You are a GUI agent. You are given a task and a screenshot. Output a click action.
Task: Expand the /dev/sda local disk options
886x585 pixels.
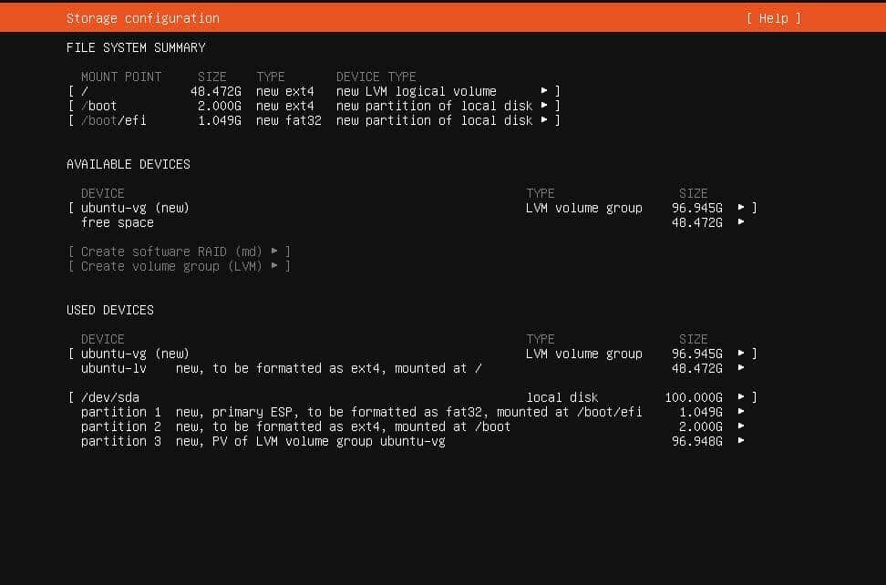pos(742,397)
